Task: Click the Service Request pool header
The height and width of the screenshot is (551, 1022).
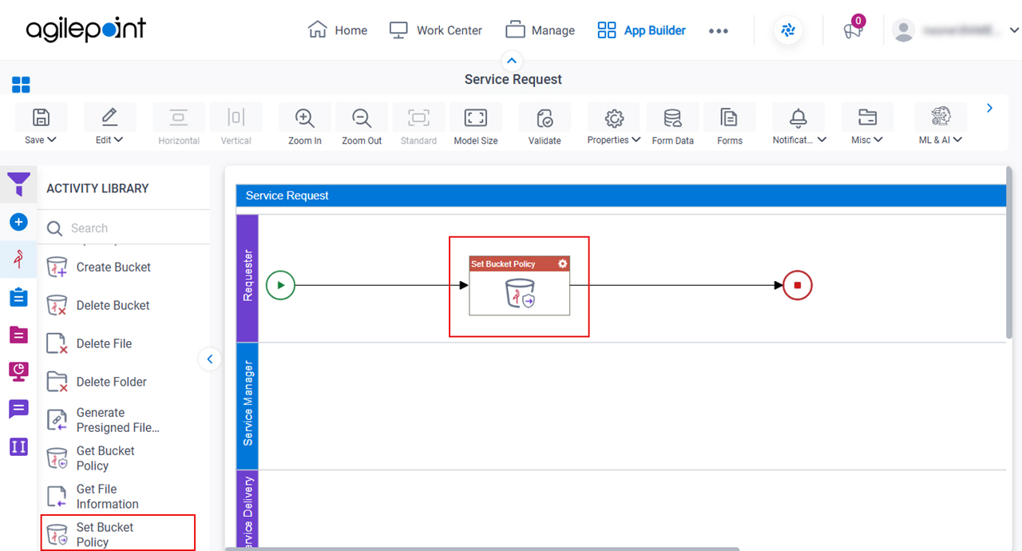Action: click(x=621, y=196)
